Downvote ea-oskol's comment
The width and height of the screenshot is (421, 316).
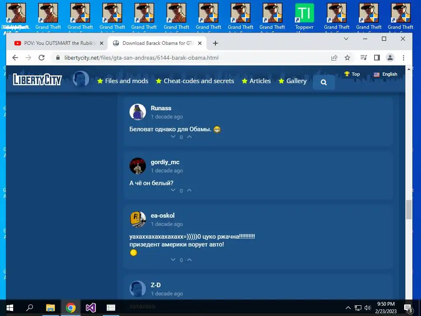pos(173,260)
